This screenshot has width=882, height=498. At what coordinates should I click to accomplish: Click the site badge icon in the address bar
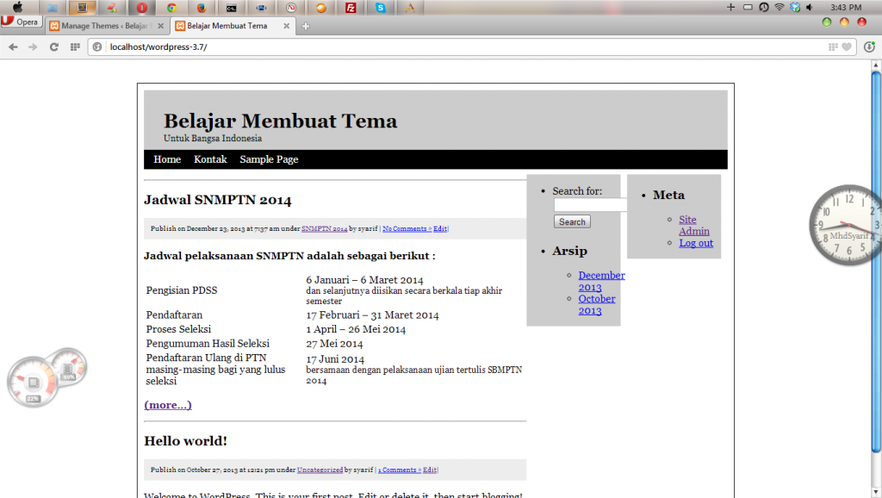(96, 46)
